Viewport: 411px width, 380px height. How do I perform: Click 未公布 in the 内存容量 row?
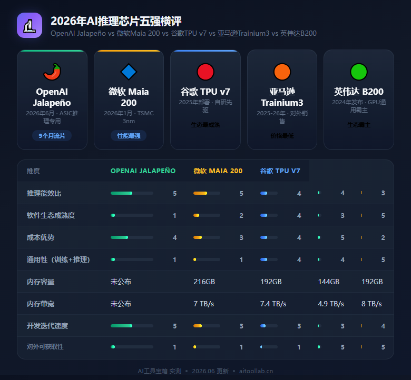[x=121, y=282]
